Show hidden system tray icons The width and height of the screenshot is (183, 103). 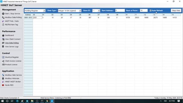click(161, 101)
